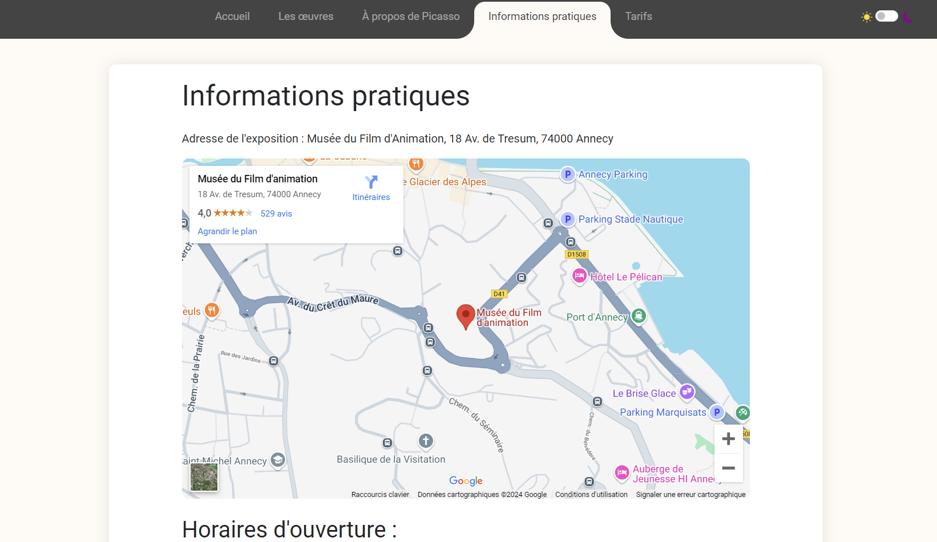Click the Auberge de Jeunesse hotel icon
This screenshot has width=937, height=542.
[x=621, y=473]
